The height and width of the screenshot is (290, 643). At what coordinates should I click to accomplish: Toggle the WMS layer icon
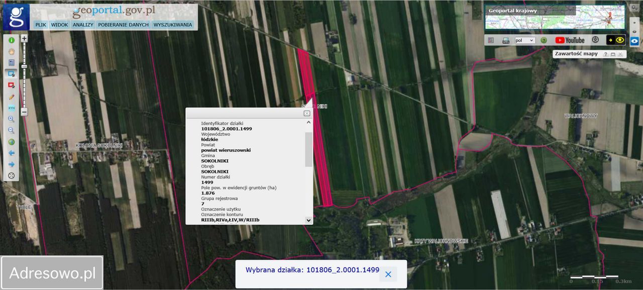point(506,40)
